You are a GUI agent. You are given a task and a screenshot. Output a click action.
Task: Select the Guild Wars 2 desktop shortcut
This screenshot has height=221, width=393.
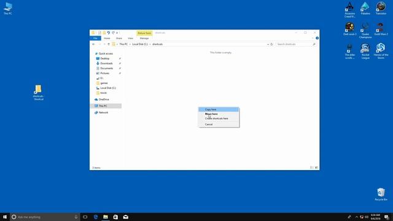point(381,29)
